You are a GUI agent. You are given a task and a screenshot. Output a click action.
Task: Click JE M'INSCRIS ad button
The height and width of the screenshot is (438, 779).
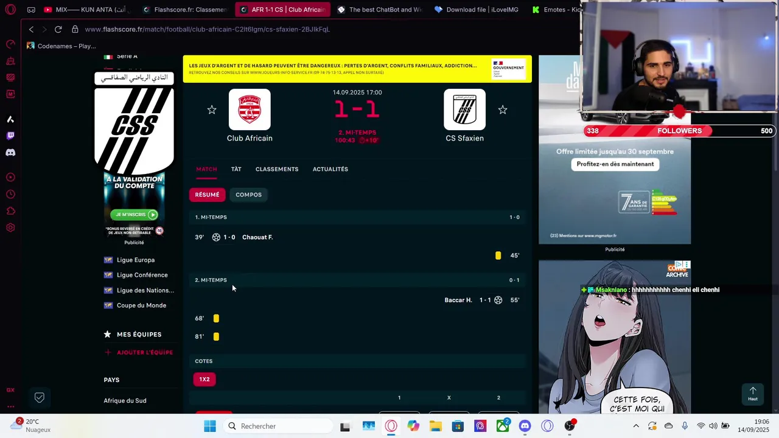(x=134, y=215)
